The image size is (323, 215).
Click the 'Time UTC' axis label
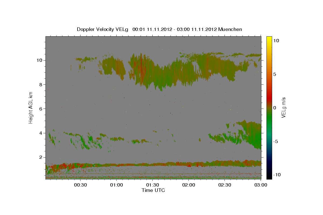[153, 190]
